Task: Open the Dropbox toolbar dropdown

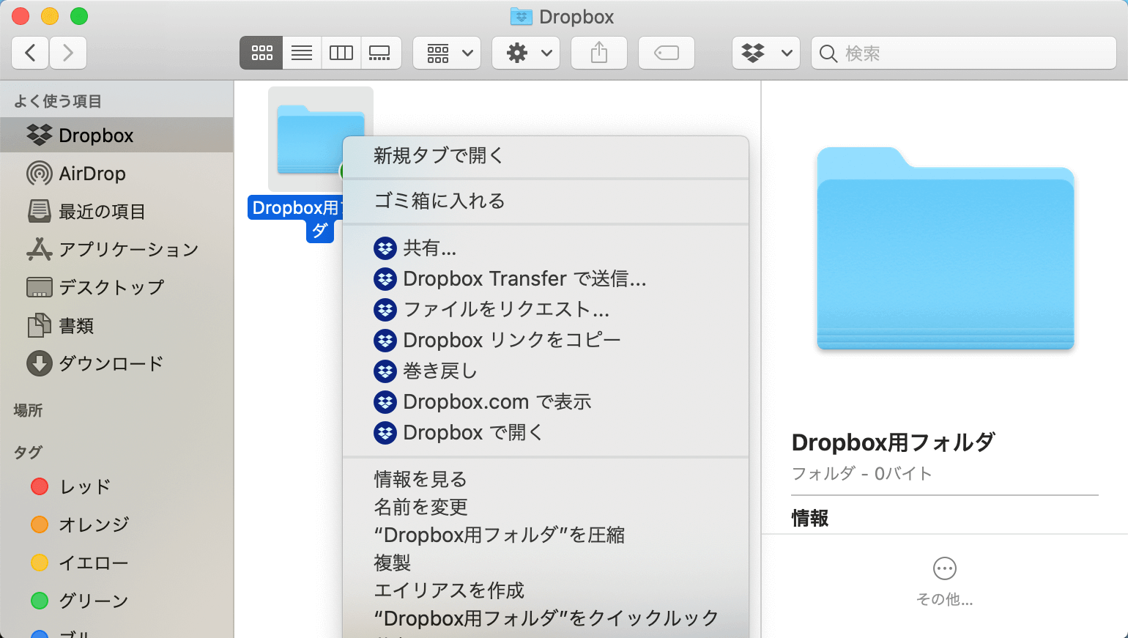Action: [766, 53]
